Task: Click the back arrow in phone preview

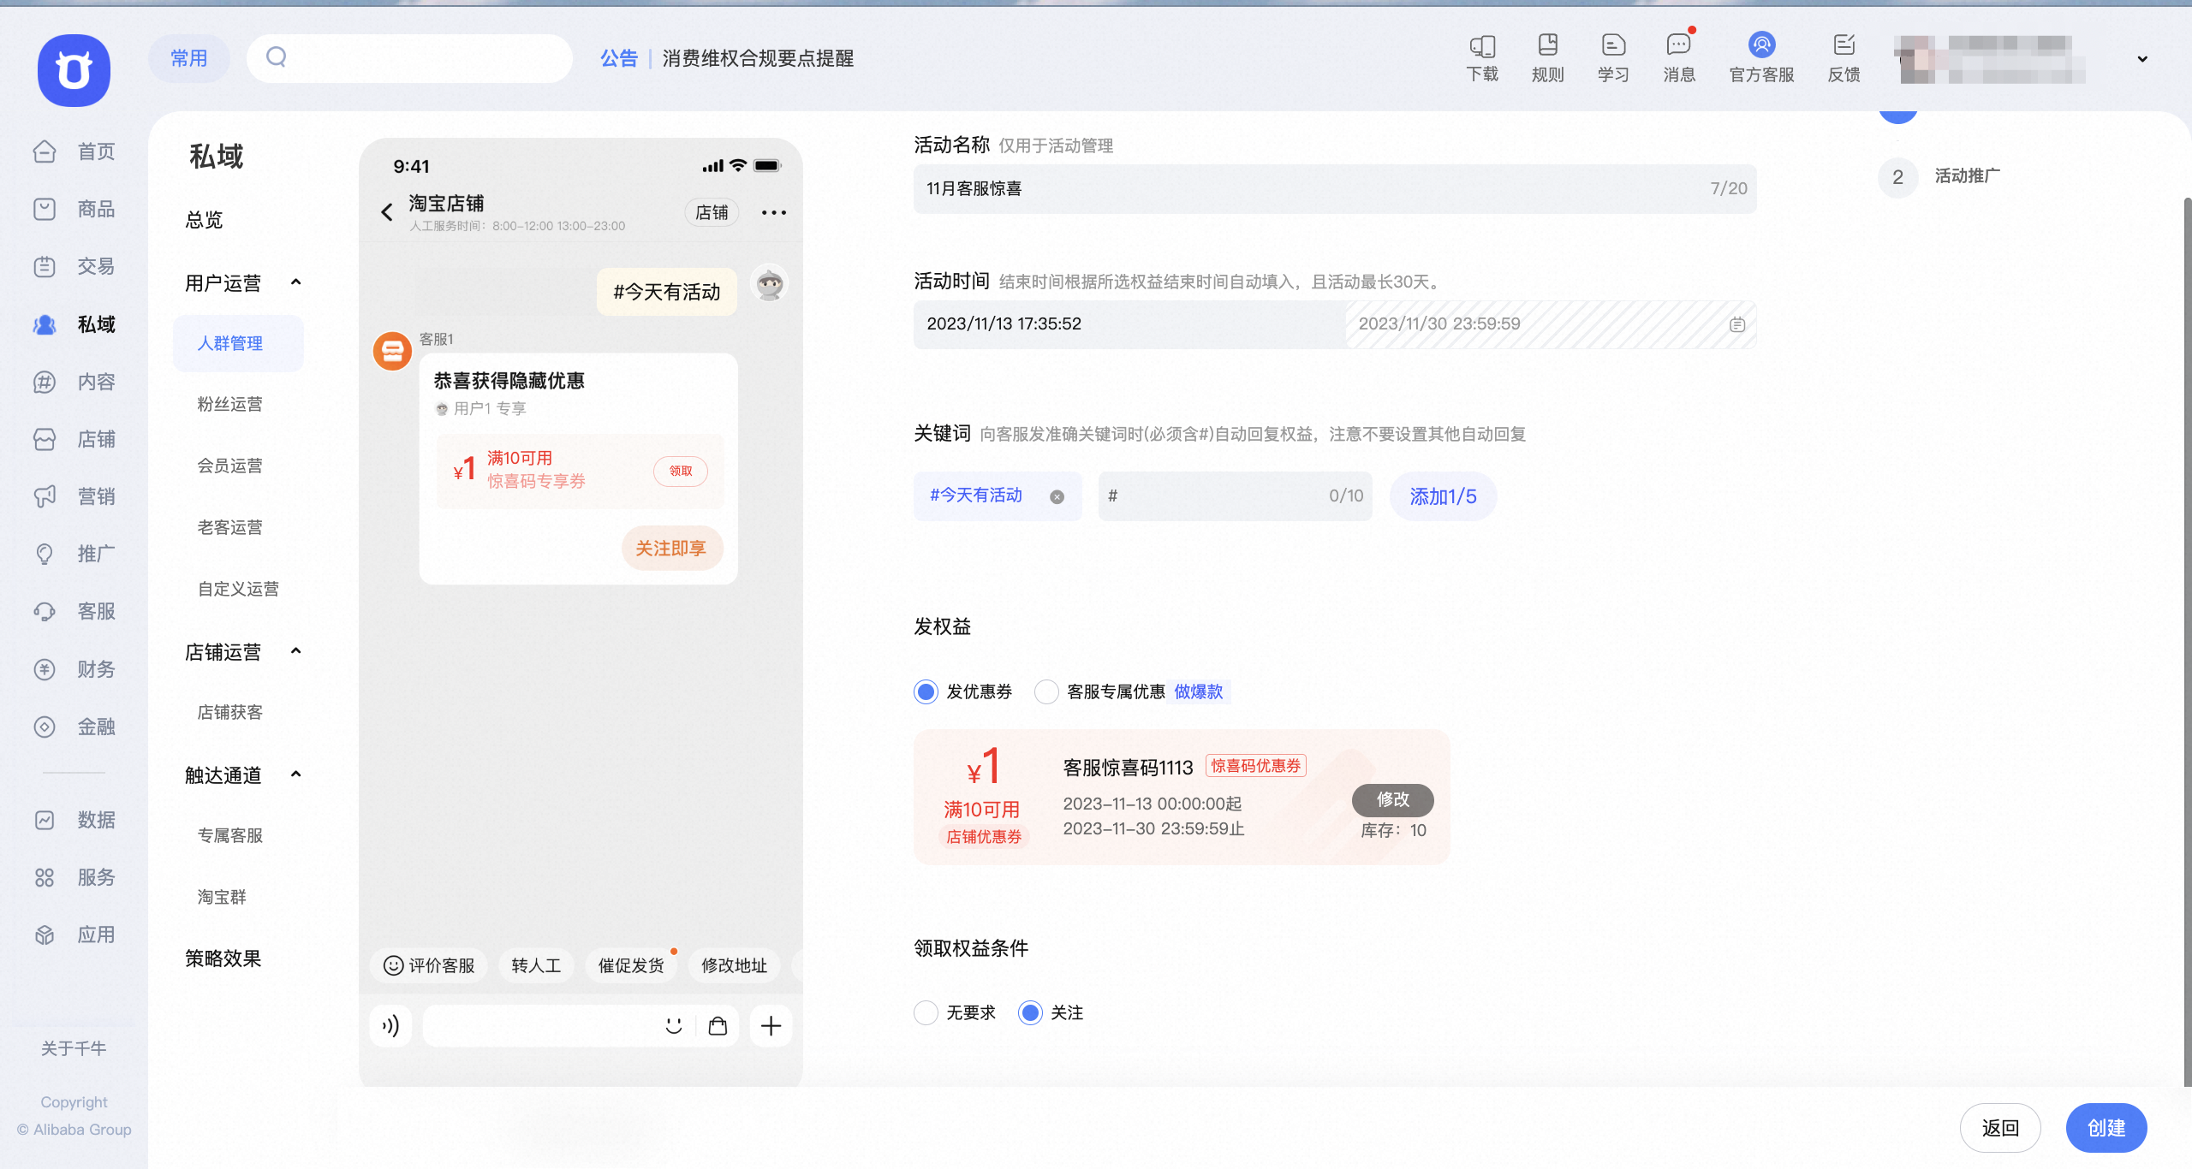Action: tap(387, 212)
